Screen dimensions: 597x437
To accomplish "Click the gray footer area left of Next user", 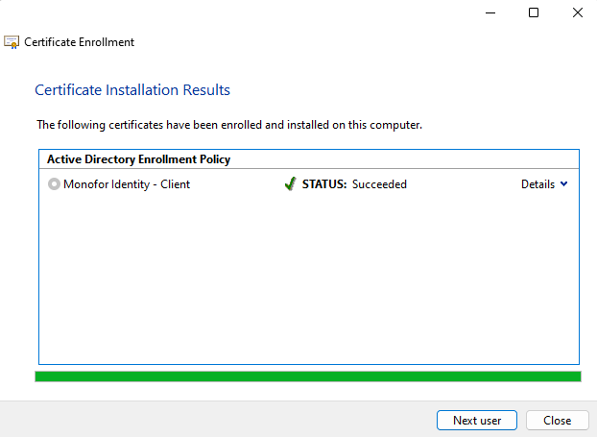I will coord(211,420).
